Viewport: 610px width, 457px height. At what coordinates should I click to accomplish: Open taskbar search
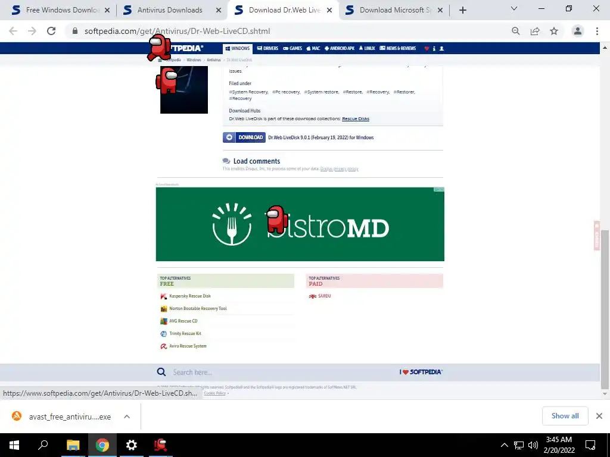[43, 445]
